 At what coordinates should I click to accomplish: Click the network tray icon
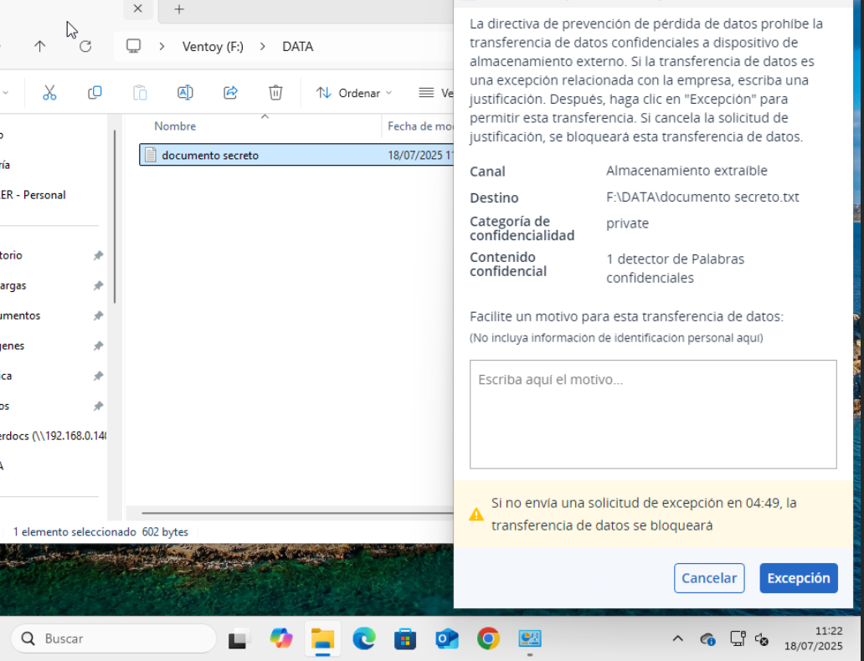(738, 638)
